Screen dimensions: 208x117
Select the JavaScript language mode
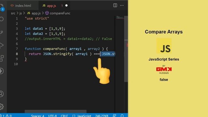[x=82, y=116]
